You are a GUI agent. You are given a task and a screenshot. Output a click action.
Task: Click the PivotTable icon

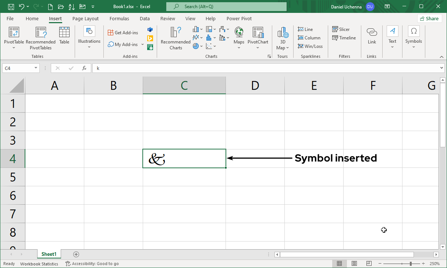[14, 32]
